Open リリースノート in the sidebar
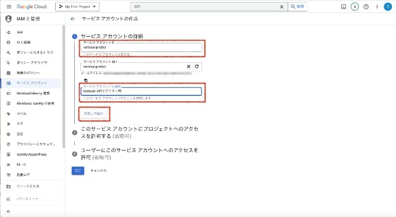Image resolution: width=396 pixels, height=217 pixels. (x=31, y=199)
